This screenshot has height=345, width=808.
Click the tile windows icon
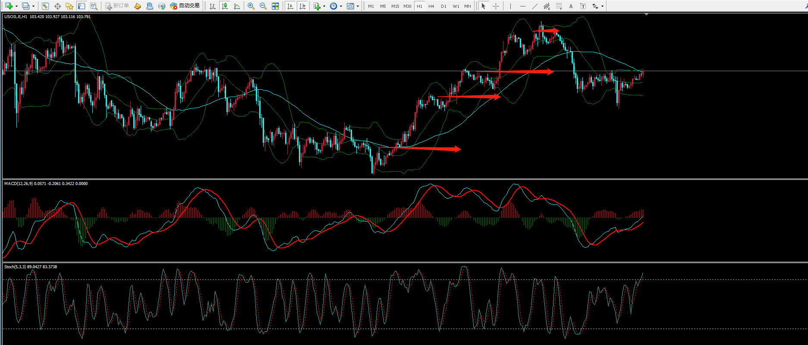(275, 6)
